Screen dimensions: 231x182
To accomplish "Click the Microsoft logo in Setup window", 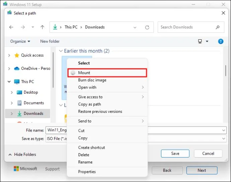I will tap(25, 169).
